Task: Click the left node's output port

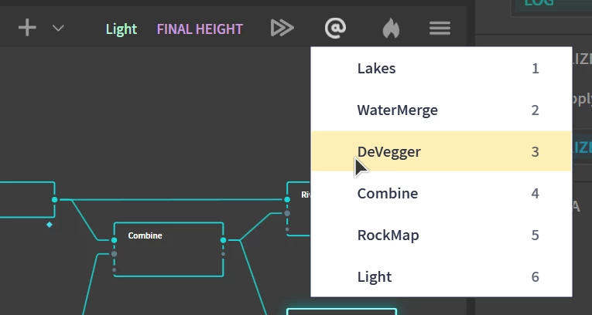Action: pos(55,200)
